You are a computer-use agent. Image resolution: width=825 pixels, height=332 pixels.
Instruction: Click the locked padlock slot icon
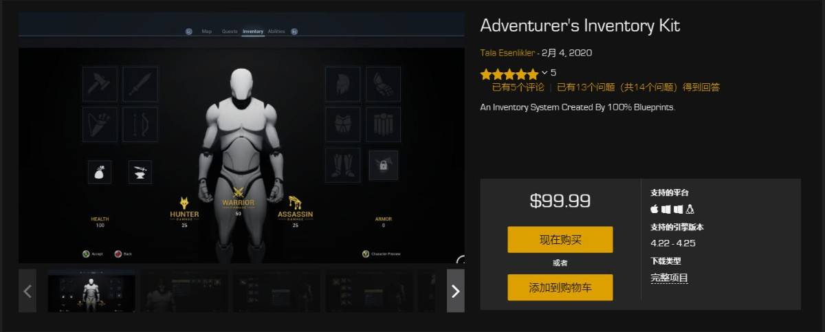click(383, 165)
